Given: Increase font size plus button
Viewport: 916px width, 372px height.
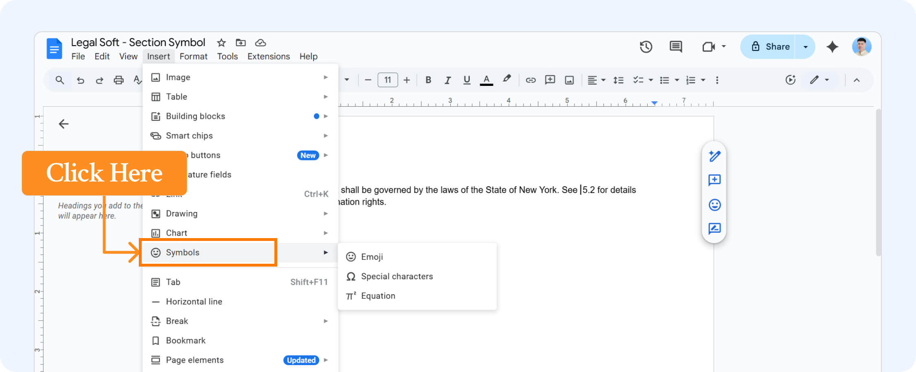Looking at the screenshot, I should coord(407,80).
